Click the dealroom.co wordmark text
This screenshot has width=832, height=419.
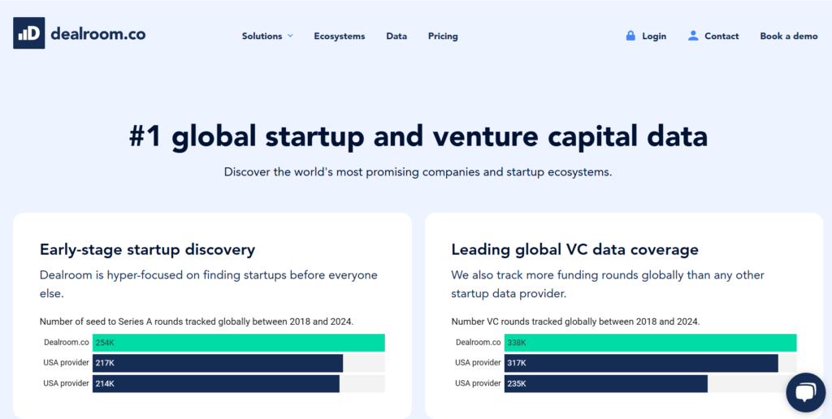[x=97, y=34]
